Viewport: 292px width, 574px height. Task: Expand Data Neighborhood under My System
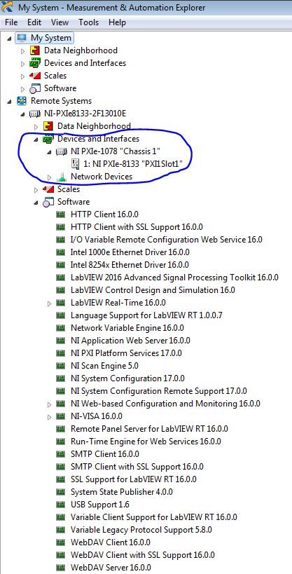click(22, 51)
